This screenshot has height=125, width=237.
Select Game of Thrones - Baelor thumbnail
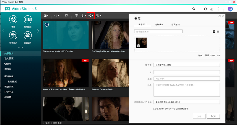click(x=110, y=73)
